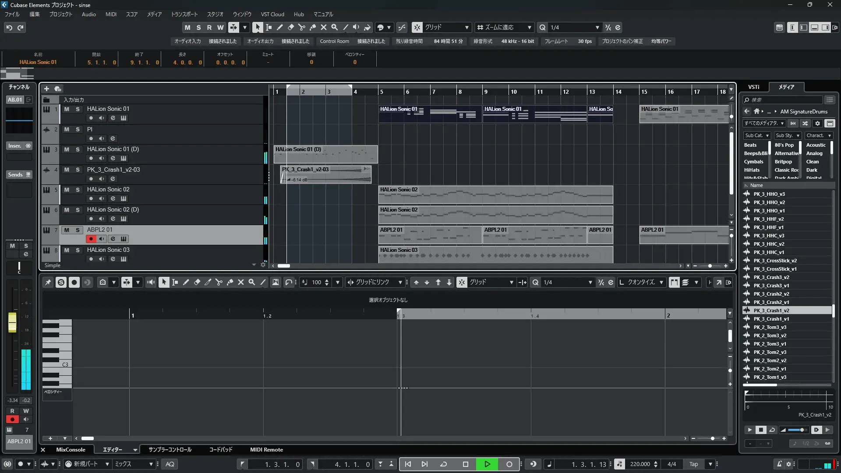Select the Glue tool in main toolbar
The width and height of the screenshot is (841, 473).
point(313,28)
